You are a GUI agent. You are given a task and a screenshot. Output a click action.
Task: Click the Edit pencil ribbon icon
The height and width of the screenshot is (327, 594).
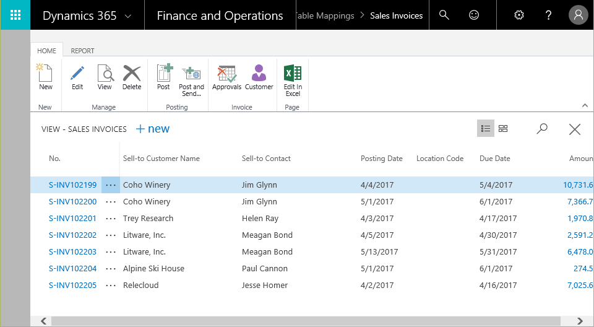[77, 77]
